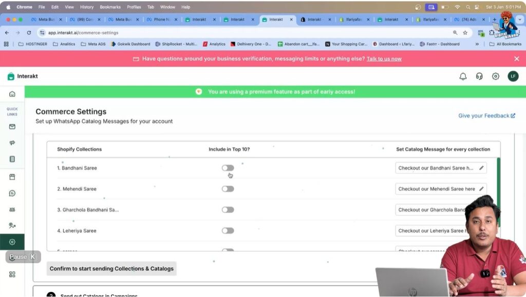Click the LF profile avatar
The image size is (526, 297).
[513, 76]
